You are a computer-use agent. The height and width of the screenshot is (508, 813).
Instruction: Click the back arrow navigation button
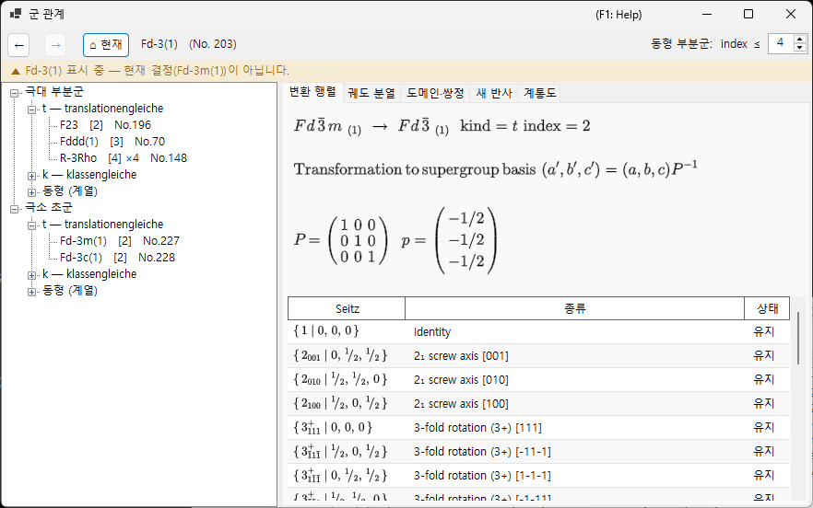(18, 46)
